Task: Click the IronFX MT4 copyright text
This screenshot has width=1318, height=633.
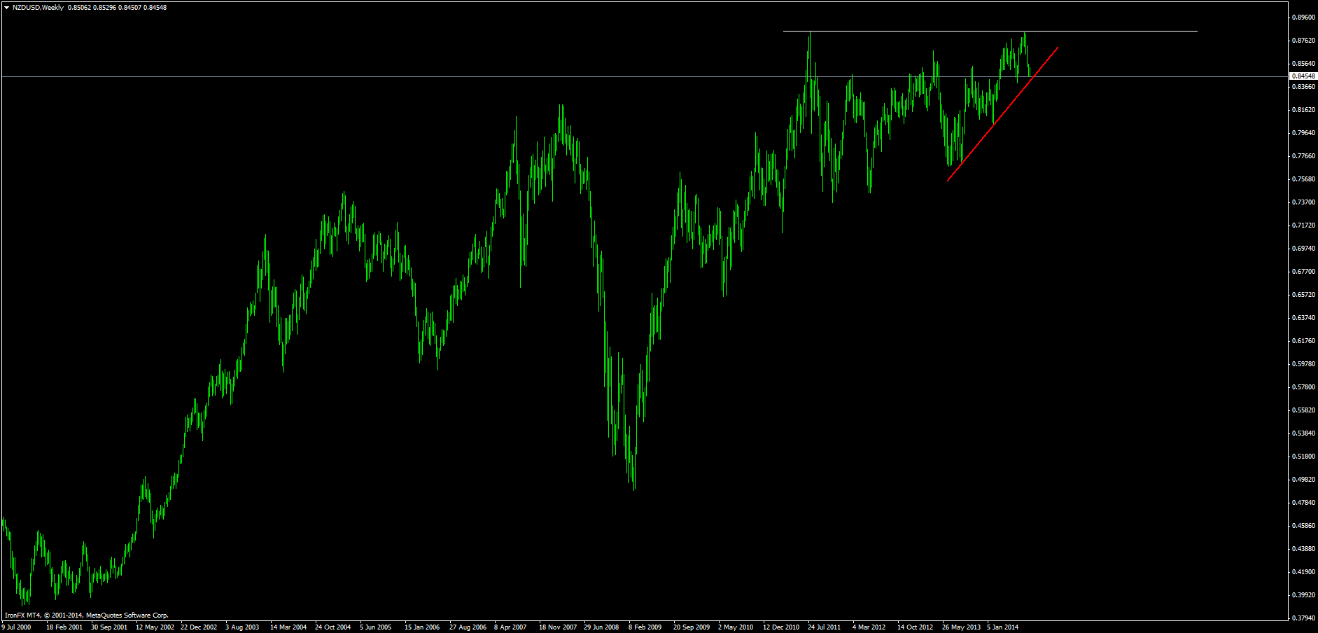Action: pyautogui.click(x=87, y=615)
